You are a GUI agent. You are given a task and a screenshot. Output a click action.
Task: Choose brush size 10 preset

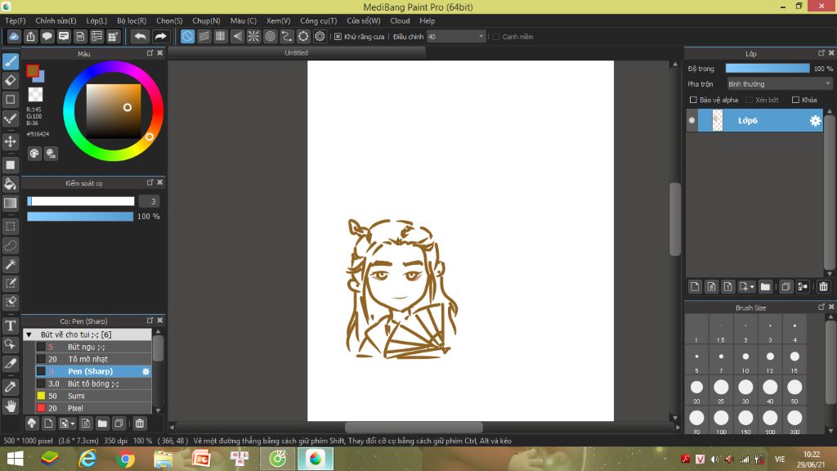[745, 361]
